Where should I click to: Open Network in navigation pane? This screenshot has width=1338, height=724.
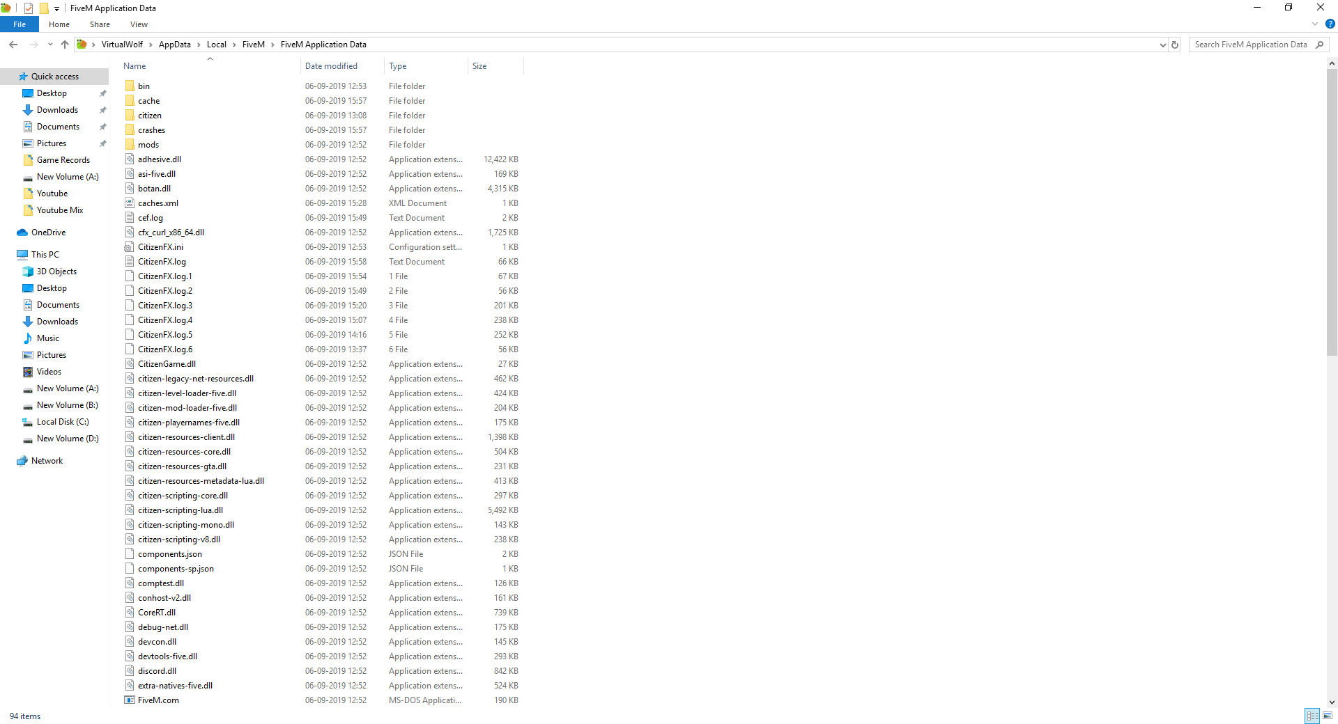(47, 461)
